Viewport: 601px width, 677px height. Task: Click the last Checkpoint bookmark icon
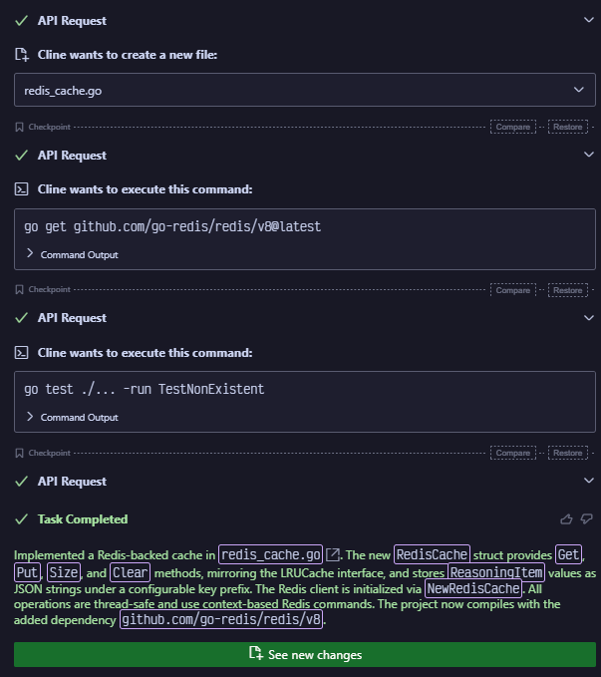pos(19,453)
